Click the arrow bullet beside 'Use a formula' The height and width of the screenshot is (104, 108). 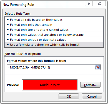click(8, 45)
